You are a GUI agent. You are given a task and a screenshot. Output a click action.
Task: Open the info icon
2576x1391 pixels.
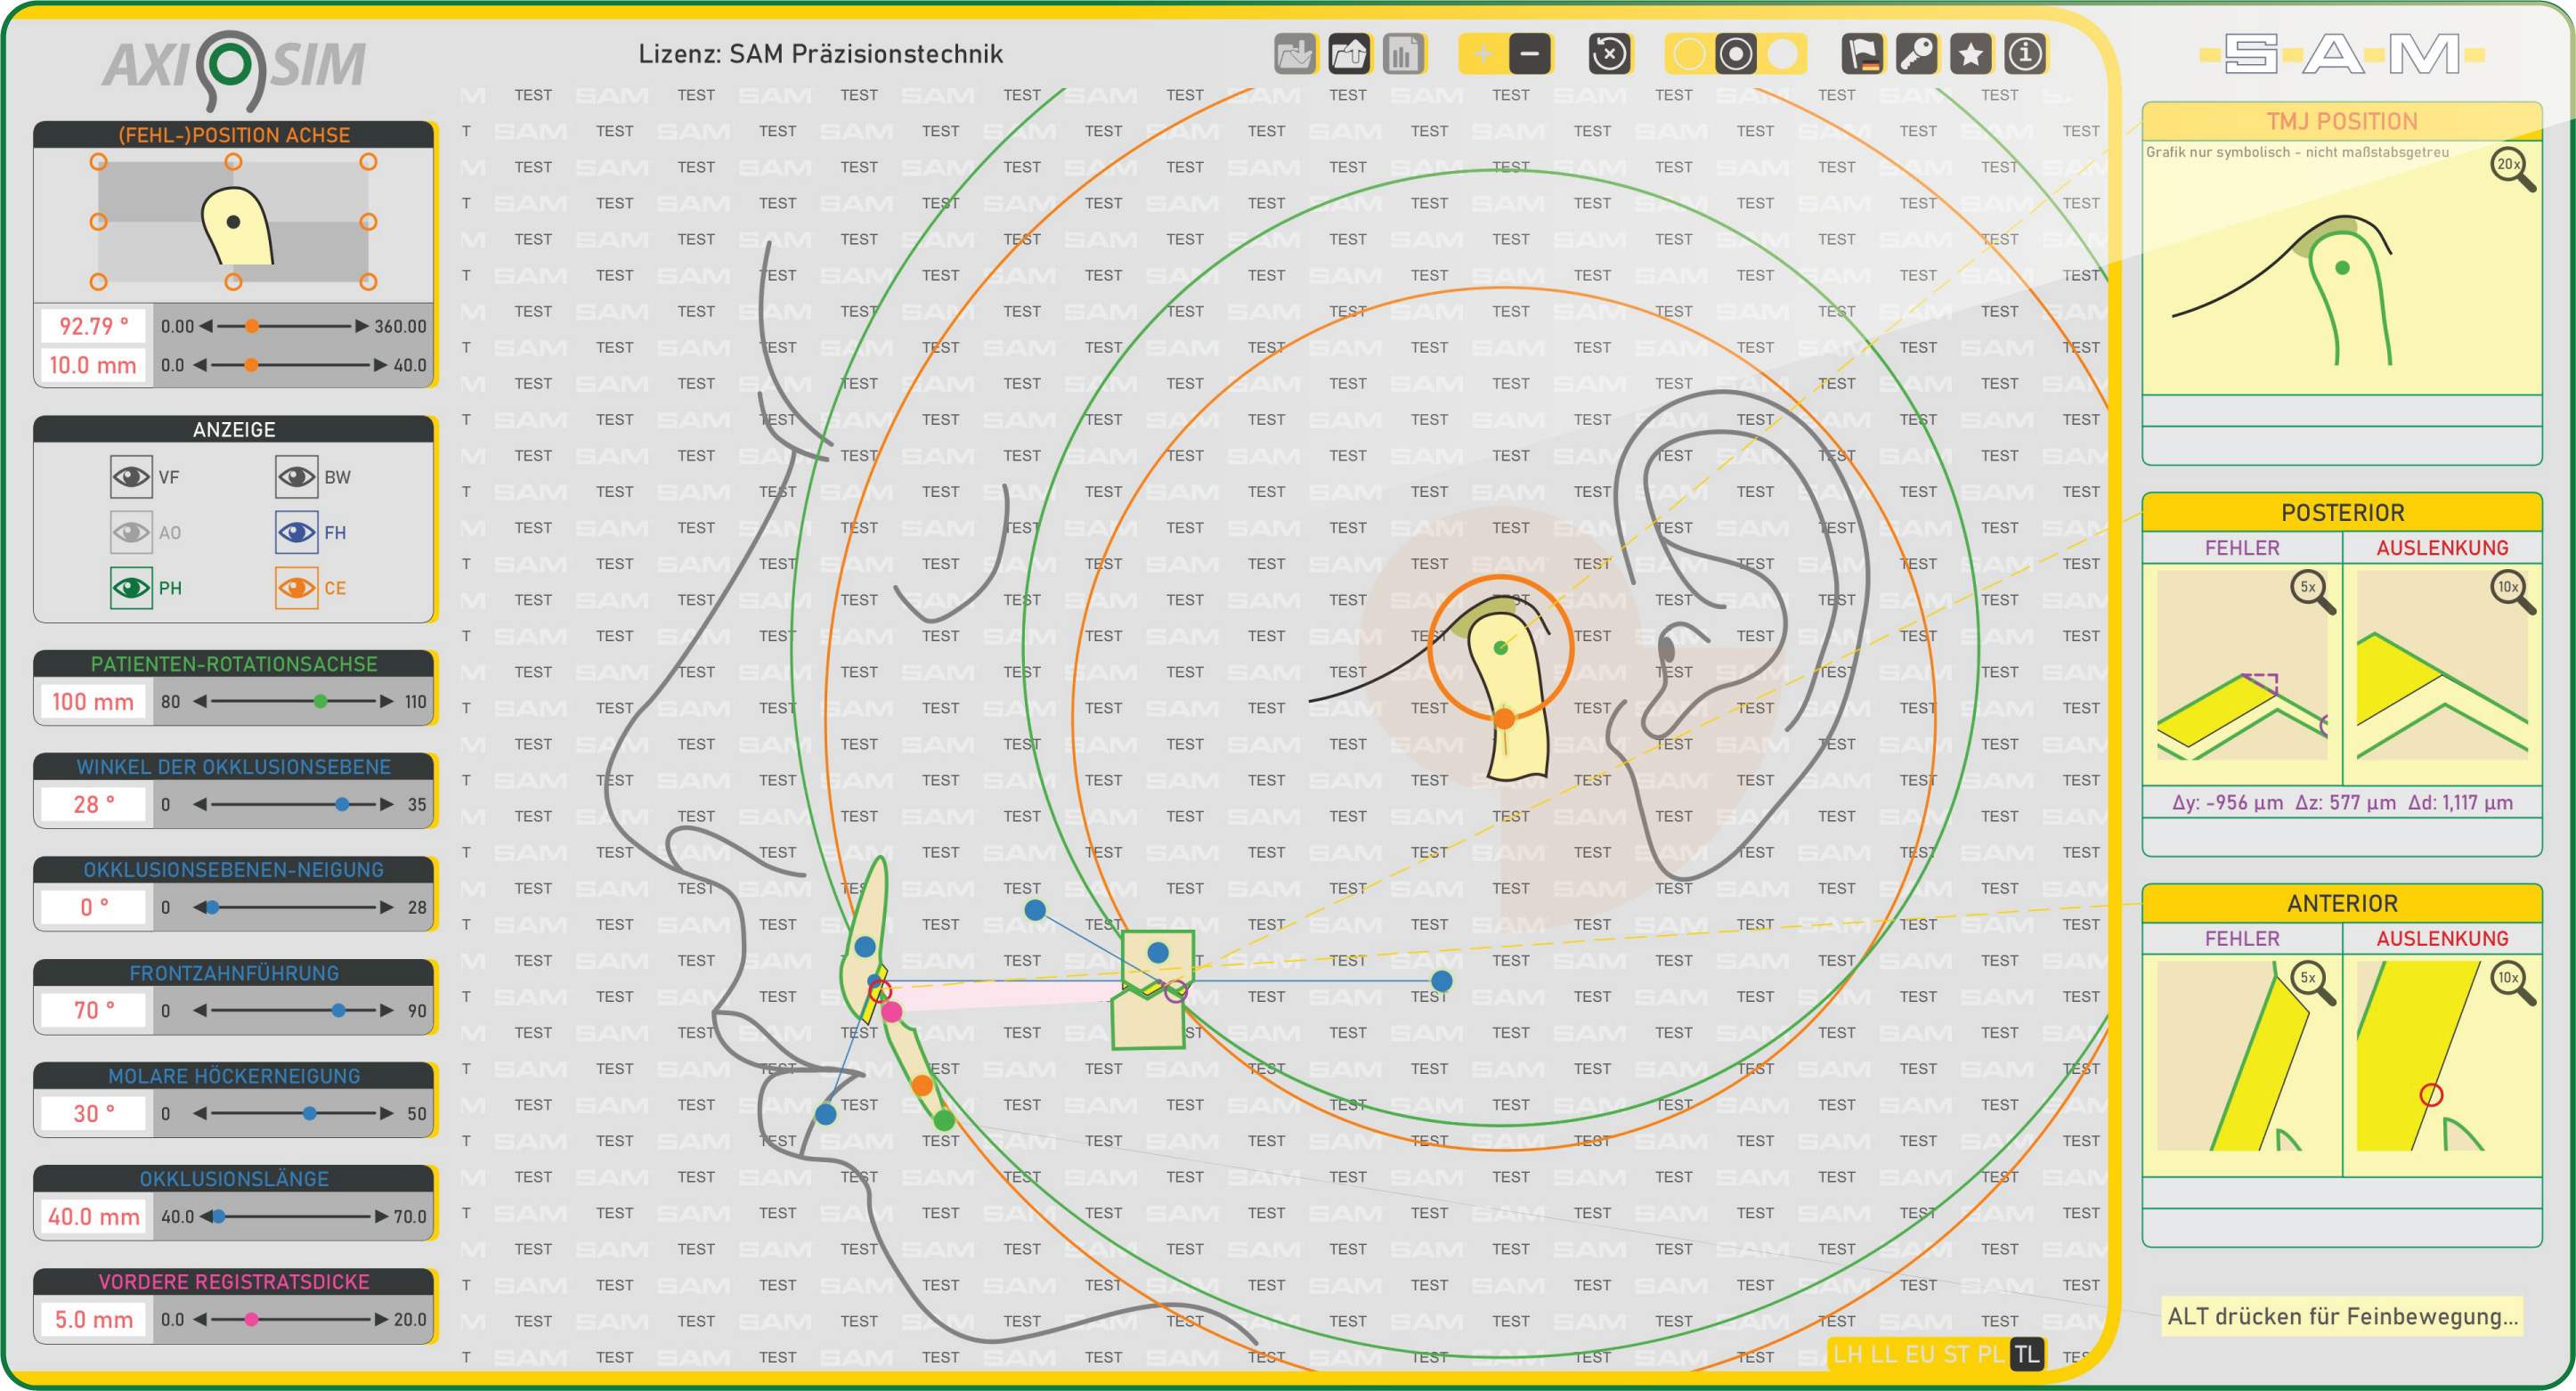(2024, 54)
